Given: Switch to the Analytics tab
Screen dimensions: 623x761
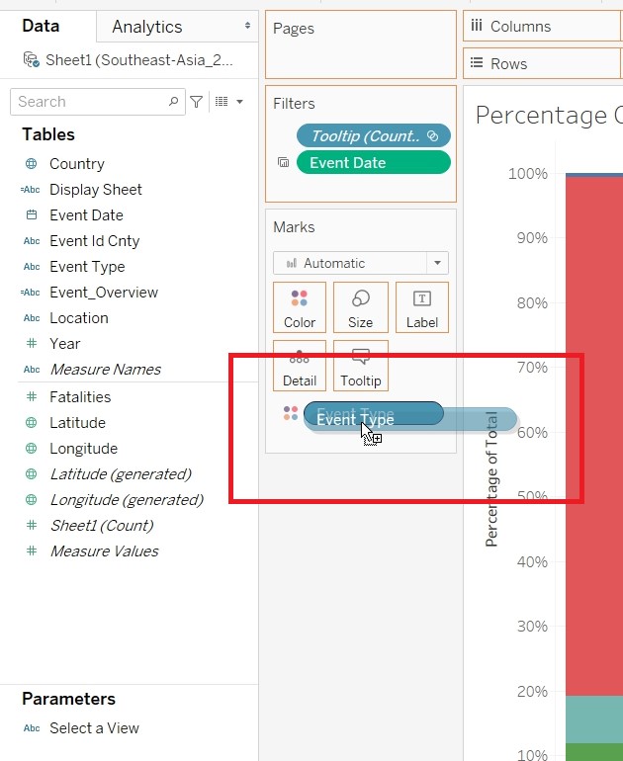Looking at the screenshot, I should (x=146, y=27).
